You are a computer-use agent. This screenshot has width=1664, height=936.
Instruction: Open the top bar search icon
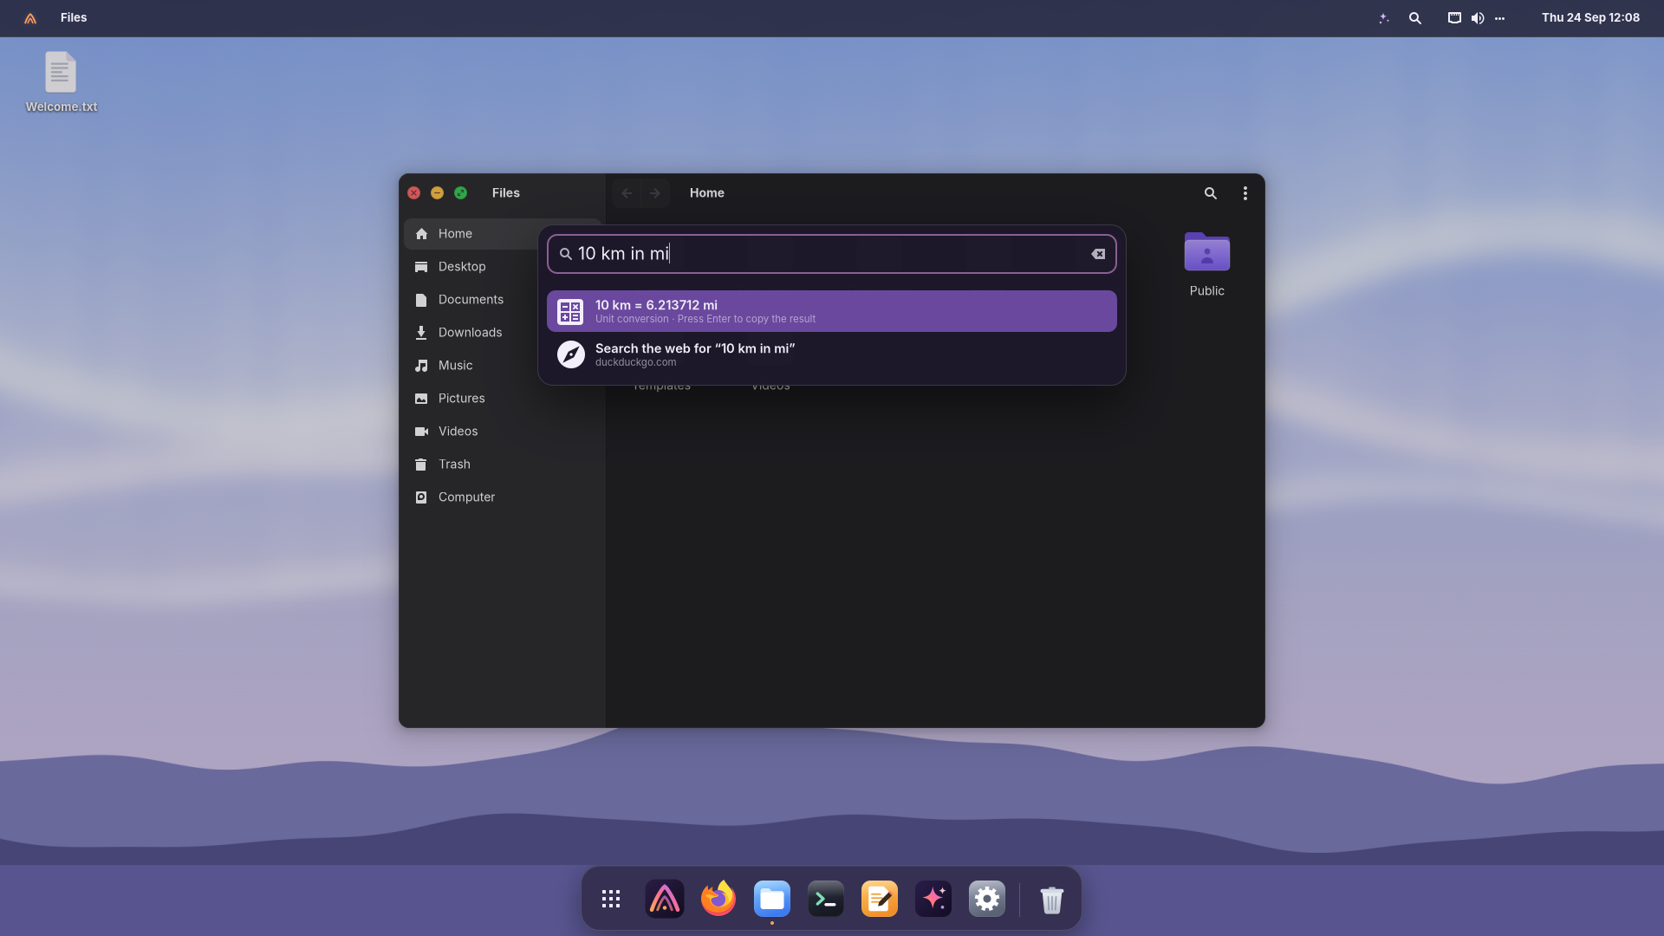point(1415,18)
